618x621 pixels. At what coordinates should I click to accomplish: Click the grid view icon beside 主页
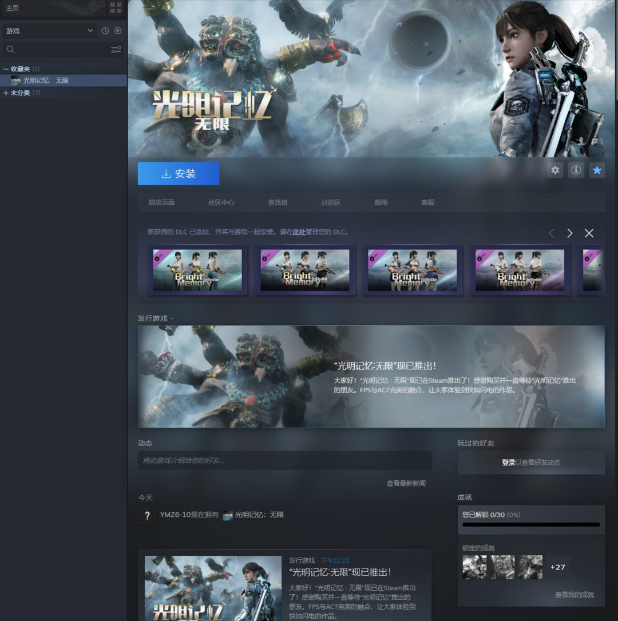(x=116, y=8)
